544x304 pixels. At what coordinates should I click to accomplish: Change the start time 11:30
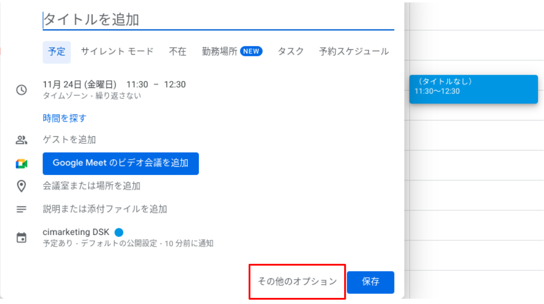click(x=137, y=85)
